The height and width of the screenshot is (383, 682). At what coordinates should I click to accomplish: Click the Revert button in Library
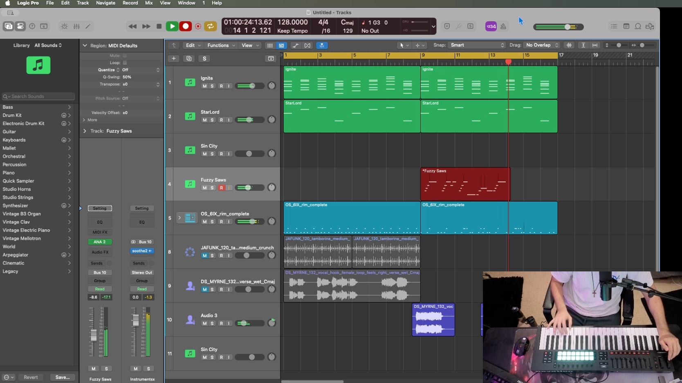tap(31, 377)
